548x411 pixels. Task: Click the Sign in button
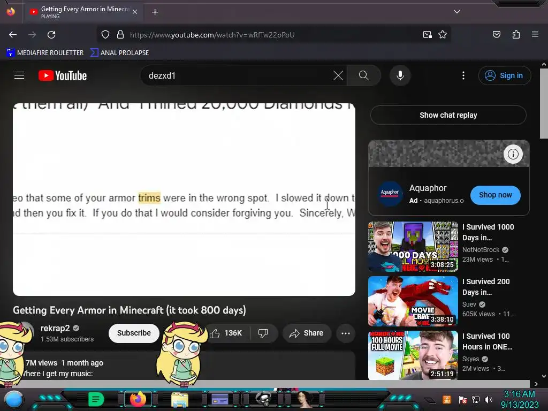point(504,75)
